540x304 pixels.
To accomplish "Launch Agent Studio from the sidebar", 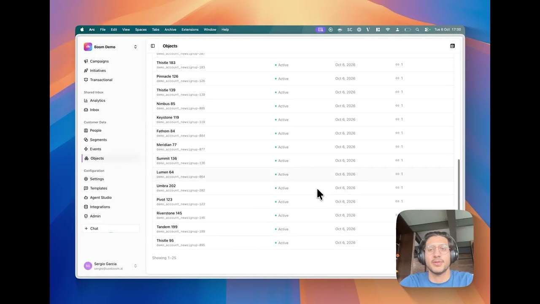I will (x=100, y=198).
